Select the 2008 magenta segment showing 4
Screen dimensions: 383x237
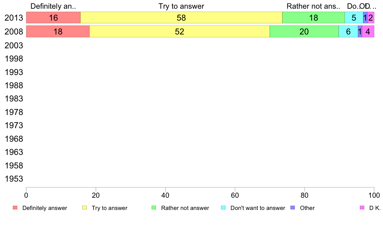tap(368, 32)
